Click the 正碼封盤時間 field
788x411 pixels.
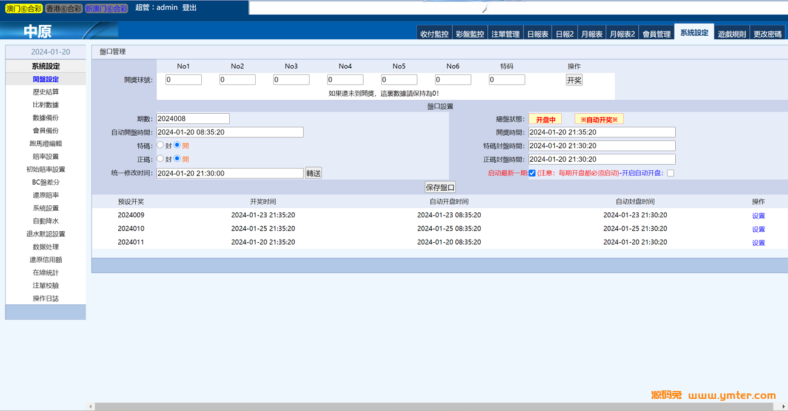click(602, 159)
